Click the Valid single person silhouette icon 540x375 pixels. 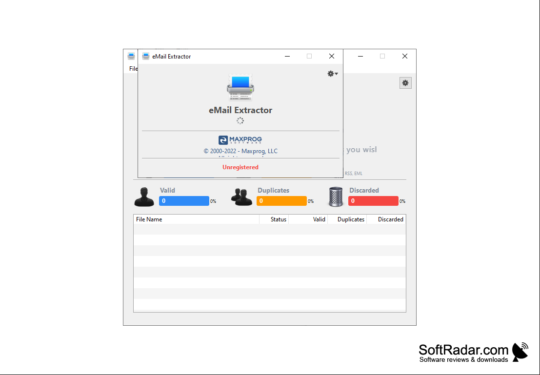(144, 197)
